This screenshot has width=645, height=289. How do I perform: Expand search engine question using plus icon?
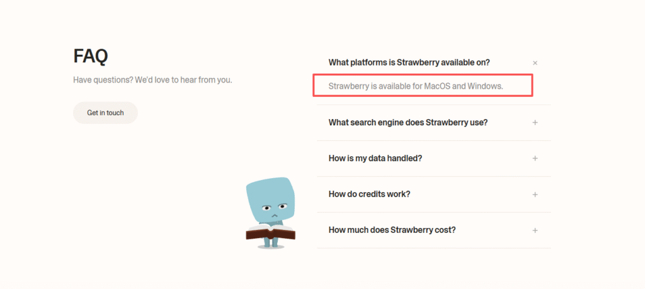(535, 122)
